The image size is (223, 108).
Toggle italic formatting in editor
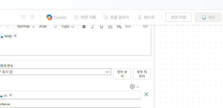pos(92,26)
